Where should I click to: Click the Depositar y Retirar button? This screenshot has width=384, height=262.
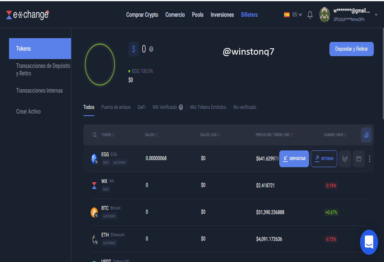[351, 49]
